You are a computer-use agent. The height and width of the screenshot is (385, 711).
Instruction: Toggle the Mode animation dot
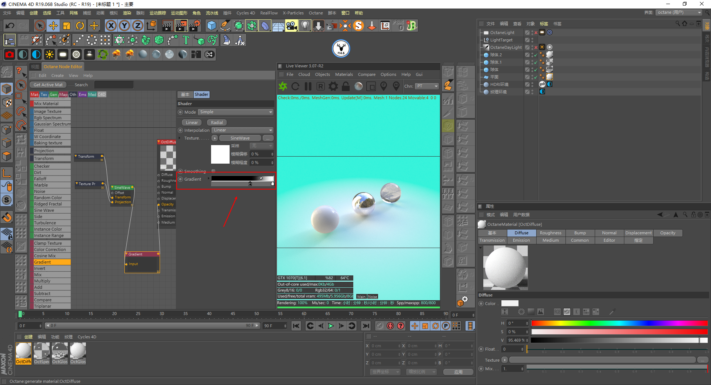tap(180, 112)
